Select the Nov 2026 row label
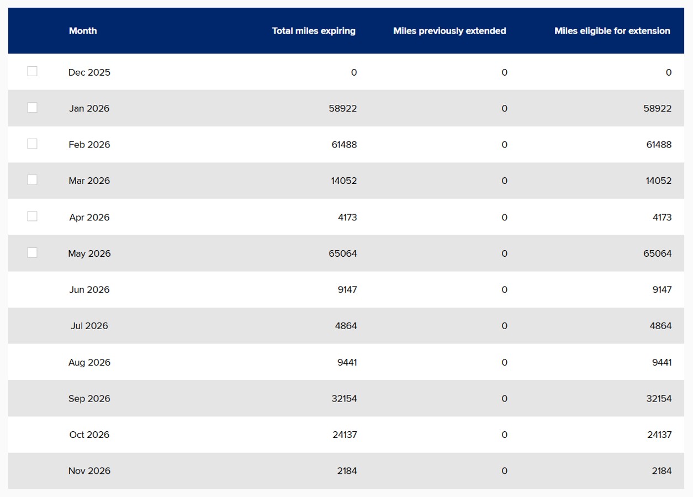This screenshot has height=497, width=693. pos(89,471)
